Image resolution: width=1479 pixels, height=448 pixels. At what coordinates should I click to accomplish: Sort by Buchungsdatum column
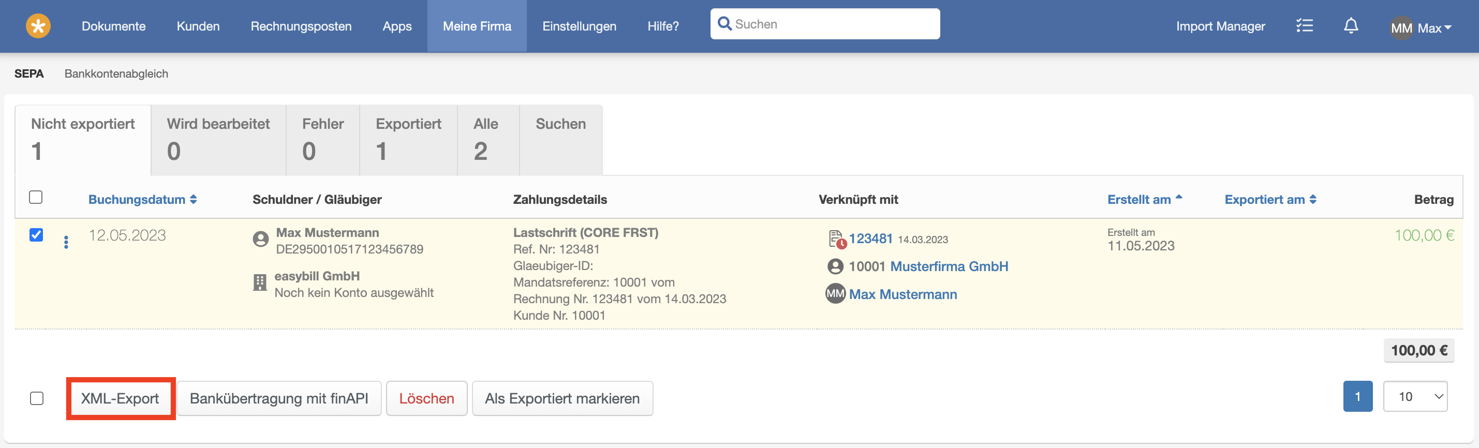click(142, 200)
